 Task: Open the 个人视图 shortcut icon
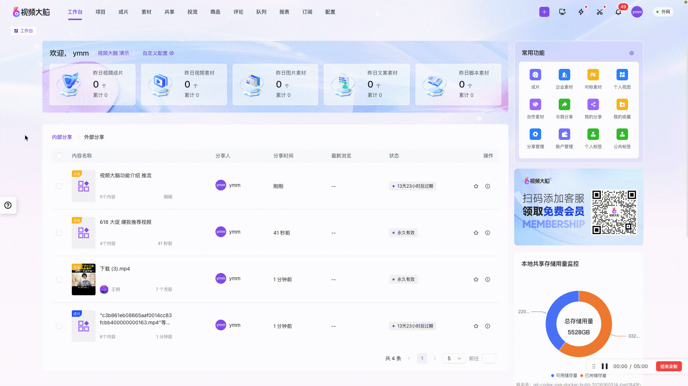pyautogui.click(x=622, y=75)
